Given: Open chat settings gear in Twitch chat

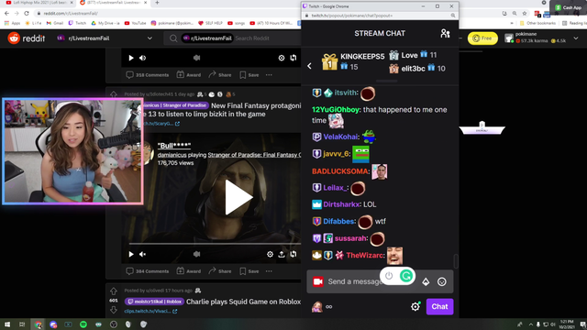Looking at the screenshot, I should 415,307.
